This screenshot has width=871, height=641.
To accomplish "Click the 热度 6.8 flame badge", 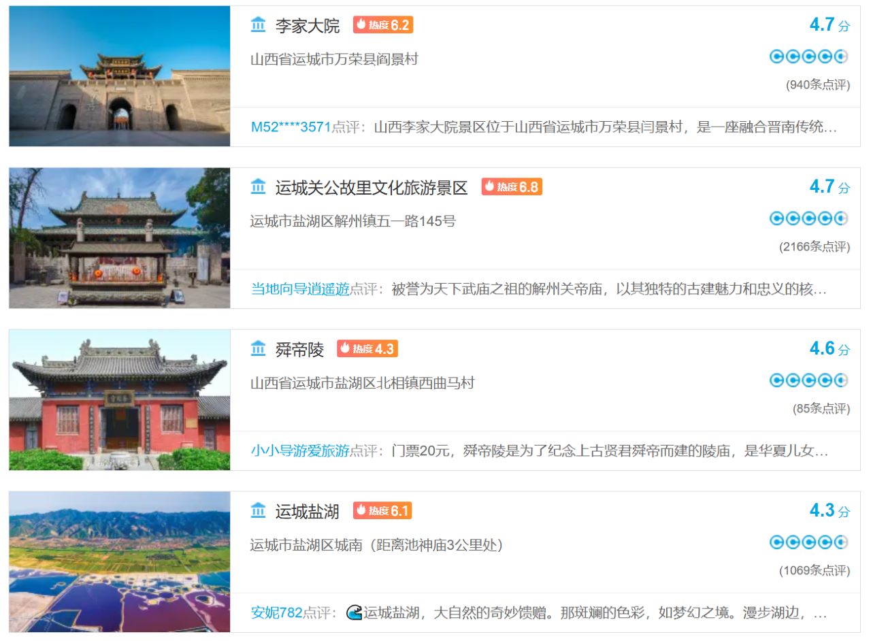I will click(x=512, y=187).
